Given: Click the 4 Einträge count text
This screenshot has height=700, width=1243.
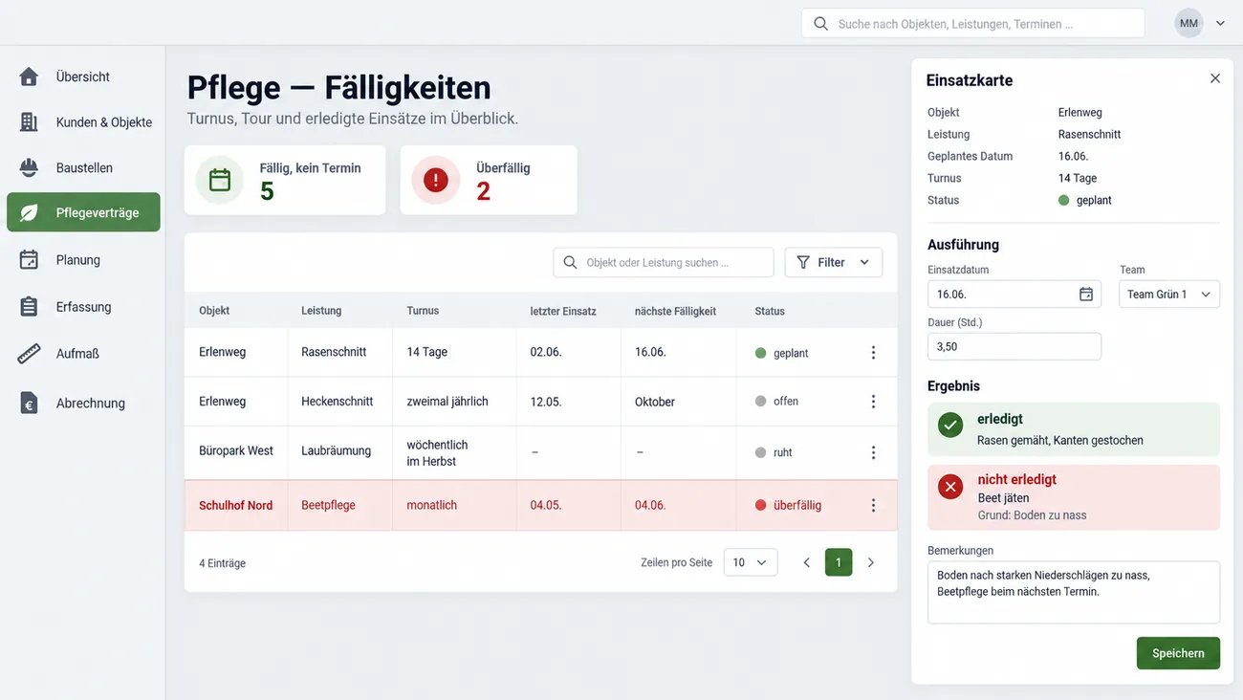Looking at the screenshot, I should (x=222, y=563).
